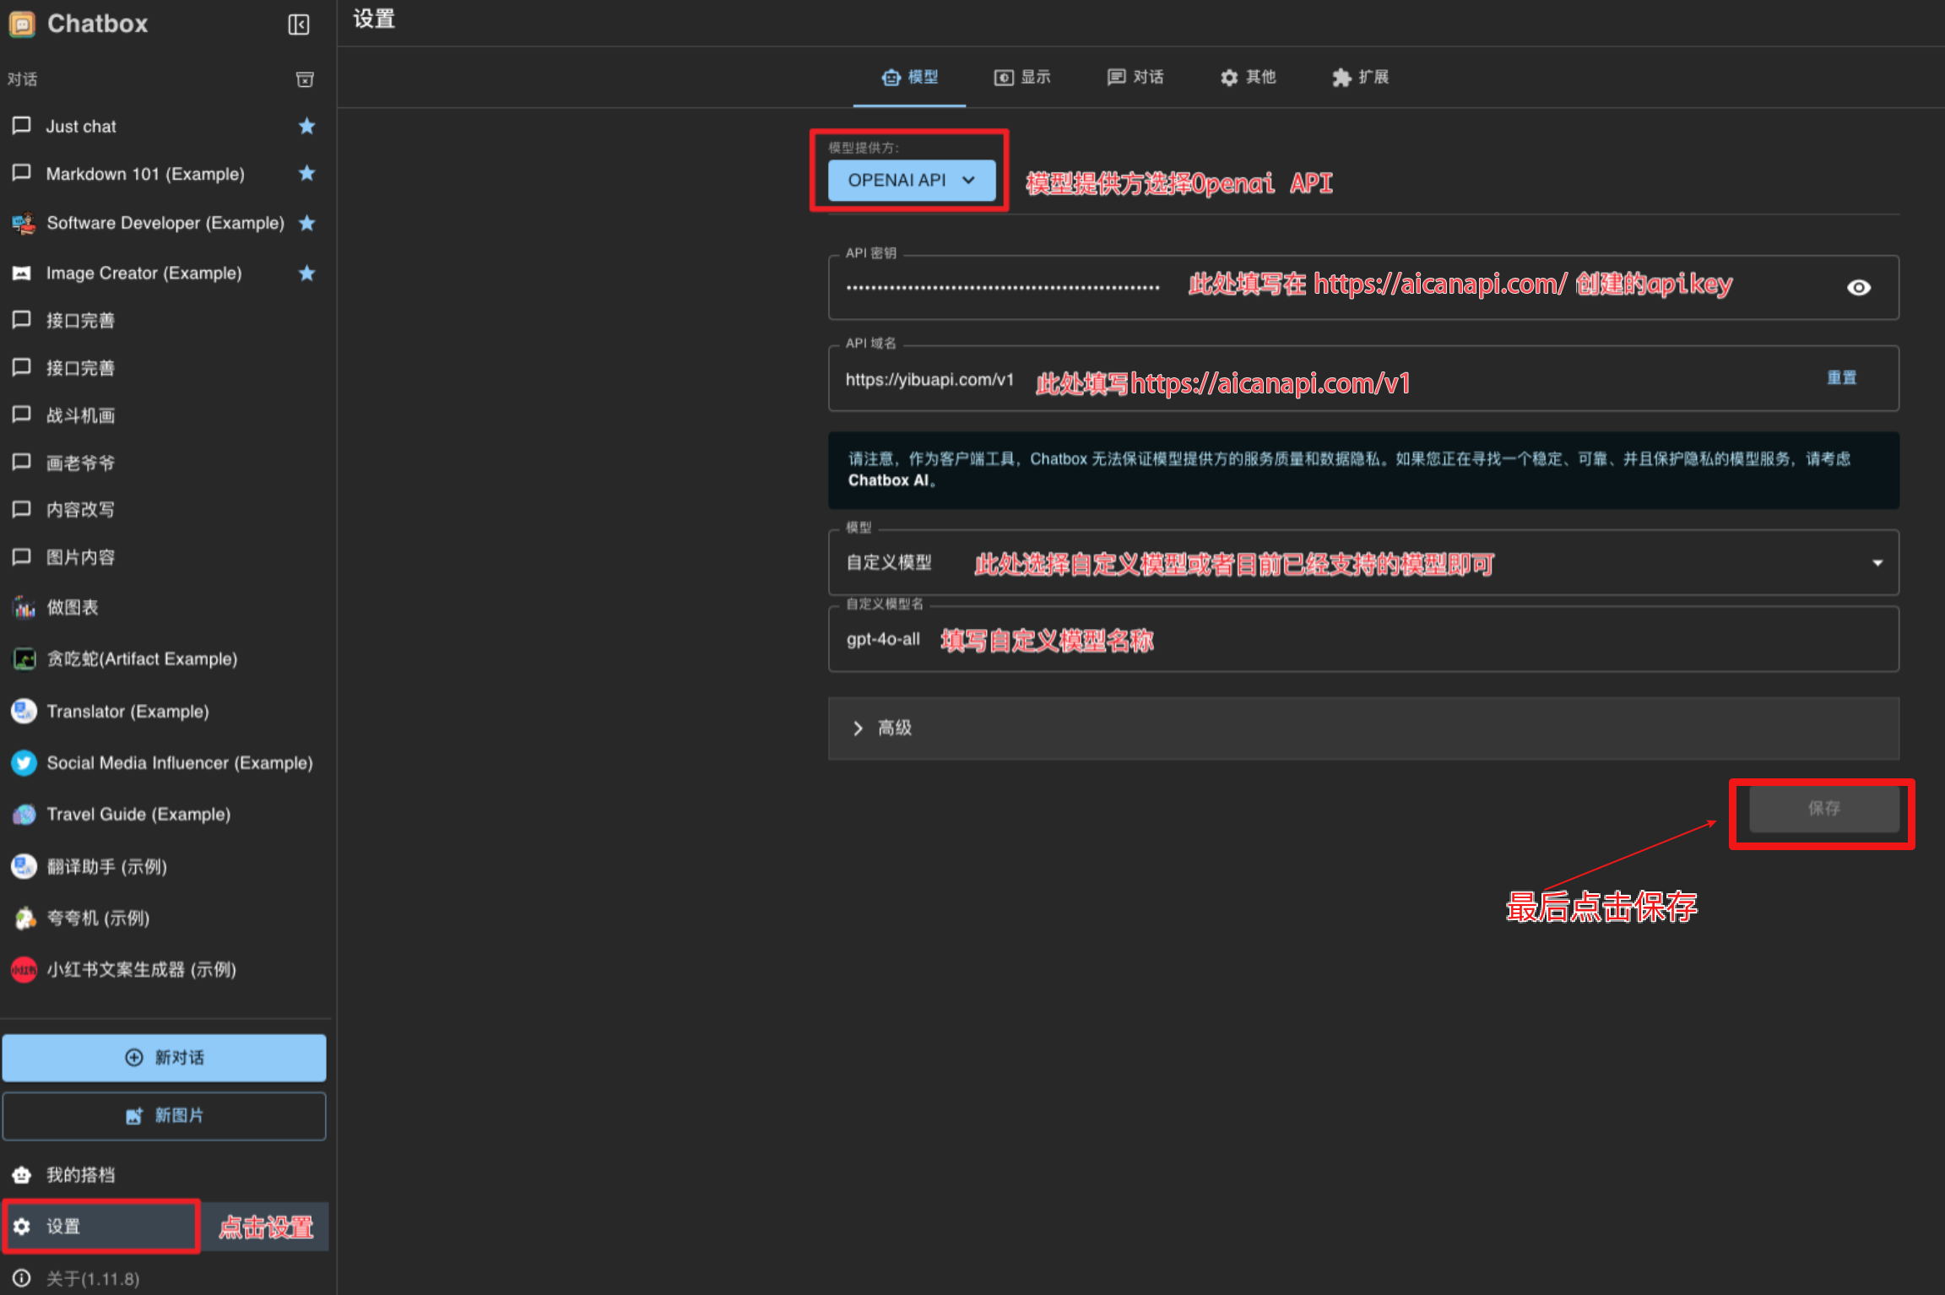Screen dimensions: 1945x1295
Task: Click the archive icon next to 对话
Action: (306, 79)
